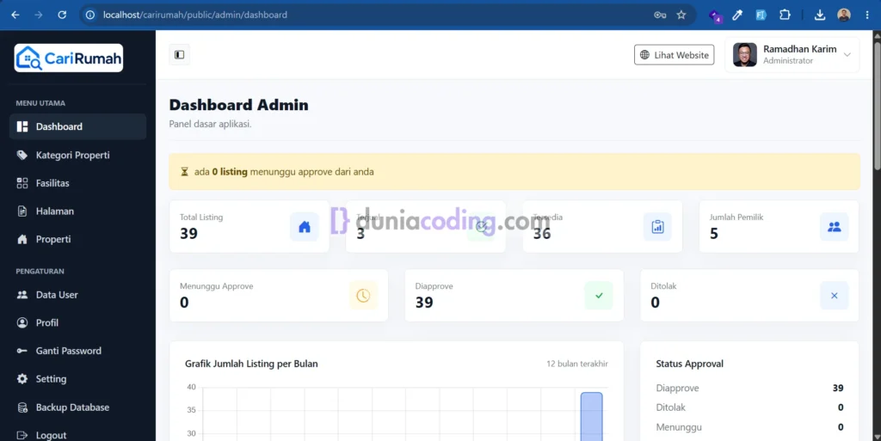Screen dimensions: 881x441
Task: Open the browser extensions puzzle icon
Action: pyautogui.click(x=785, y=15)
